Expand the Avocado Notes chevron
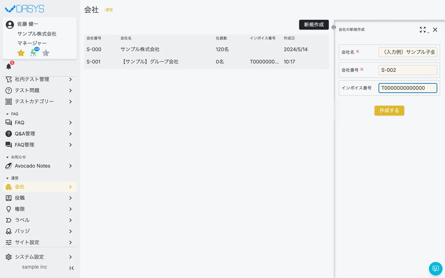 click(x=70, y=166)
